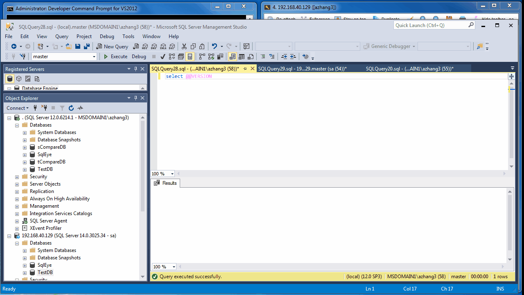
Task: Click the Comment Out Selected Lines icon
Action: pyautogui.click(x=263, y=57)
